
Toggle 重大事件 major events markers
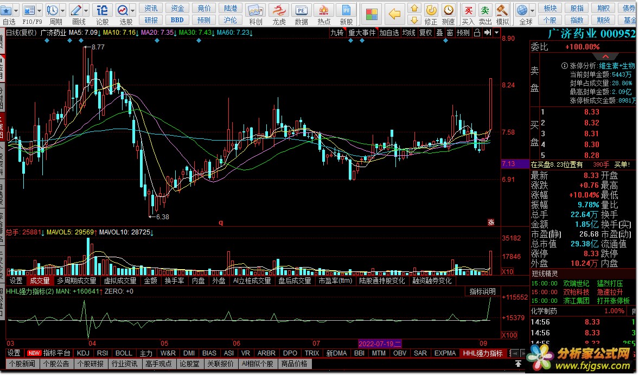[362, 33]
